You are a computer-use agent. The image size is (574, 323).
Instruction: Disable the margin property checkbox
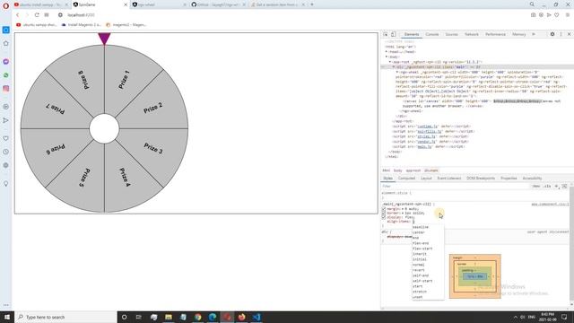point(384,209)
